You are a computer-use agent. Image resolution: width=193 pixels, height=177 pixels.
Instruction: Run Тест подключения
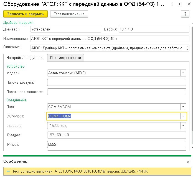[x=69, y=14]
